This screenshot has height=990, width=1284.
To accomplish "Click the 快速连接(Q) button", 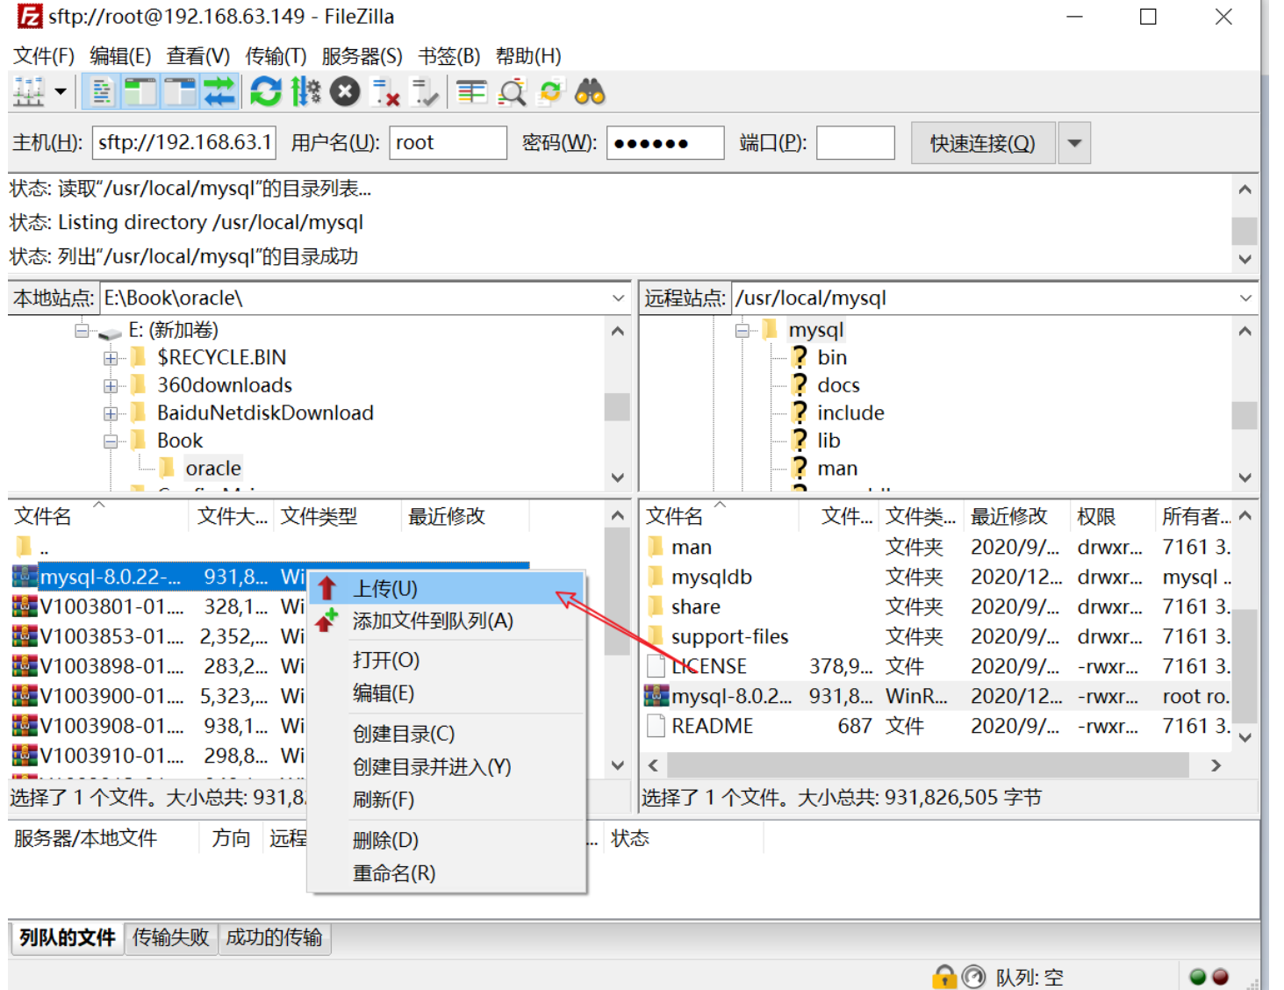I will tap(983, 142).
